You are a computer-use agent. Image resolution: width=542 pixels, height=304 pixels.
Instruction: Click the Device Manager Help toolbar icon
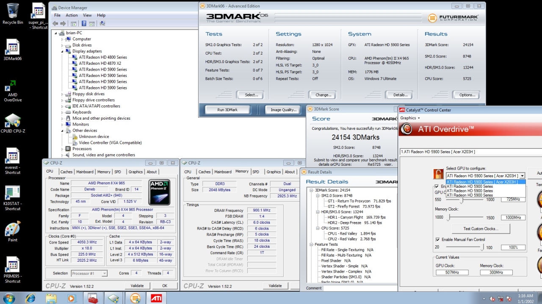click(x=84, y=24)
